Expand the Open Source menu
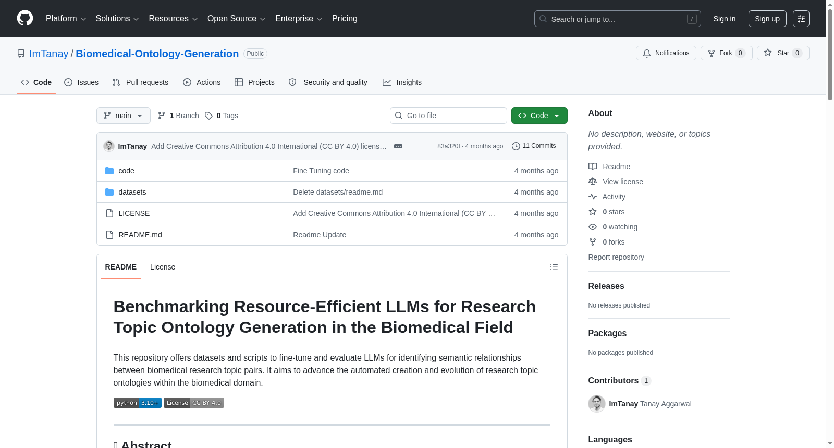 tap(237, 19)
